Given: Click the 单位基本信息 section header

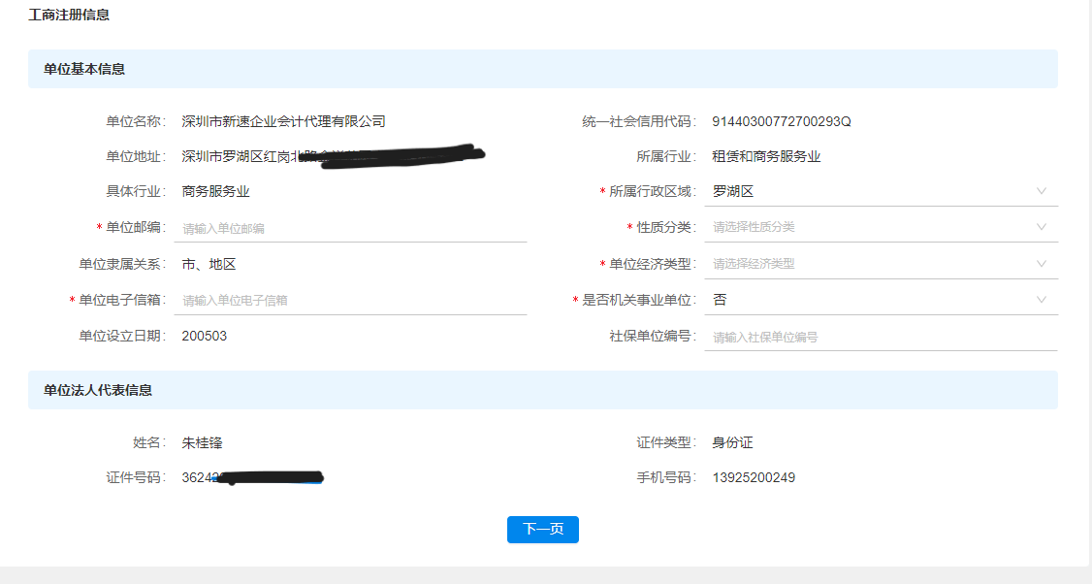Looking at the screenshot, I should tap(84, 70).
